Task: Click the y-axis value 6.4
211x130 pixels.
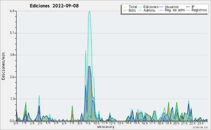Action: [12, 11]
